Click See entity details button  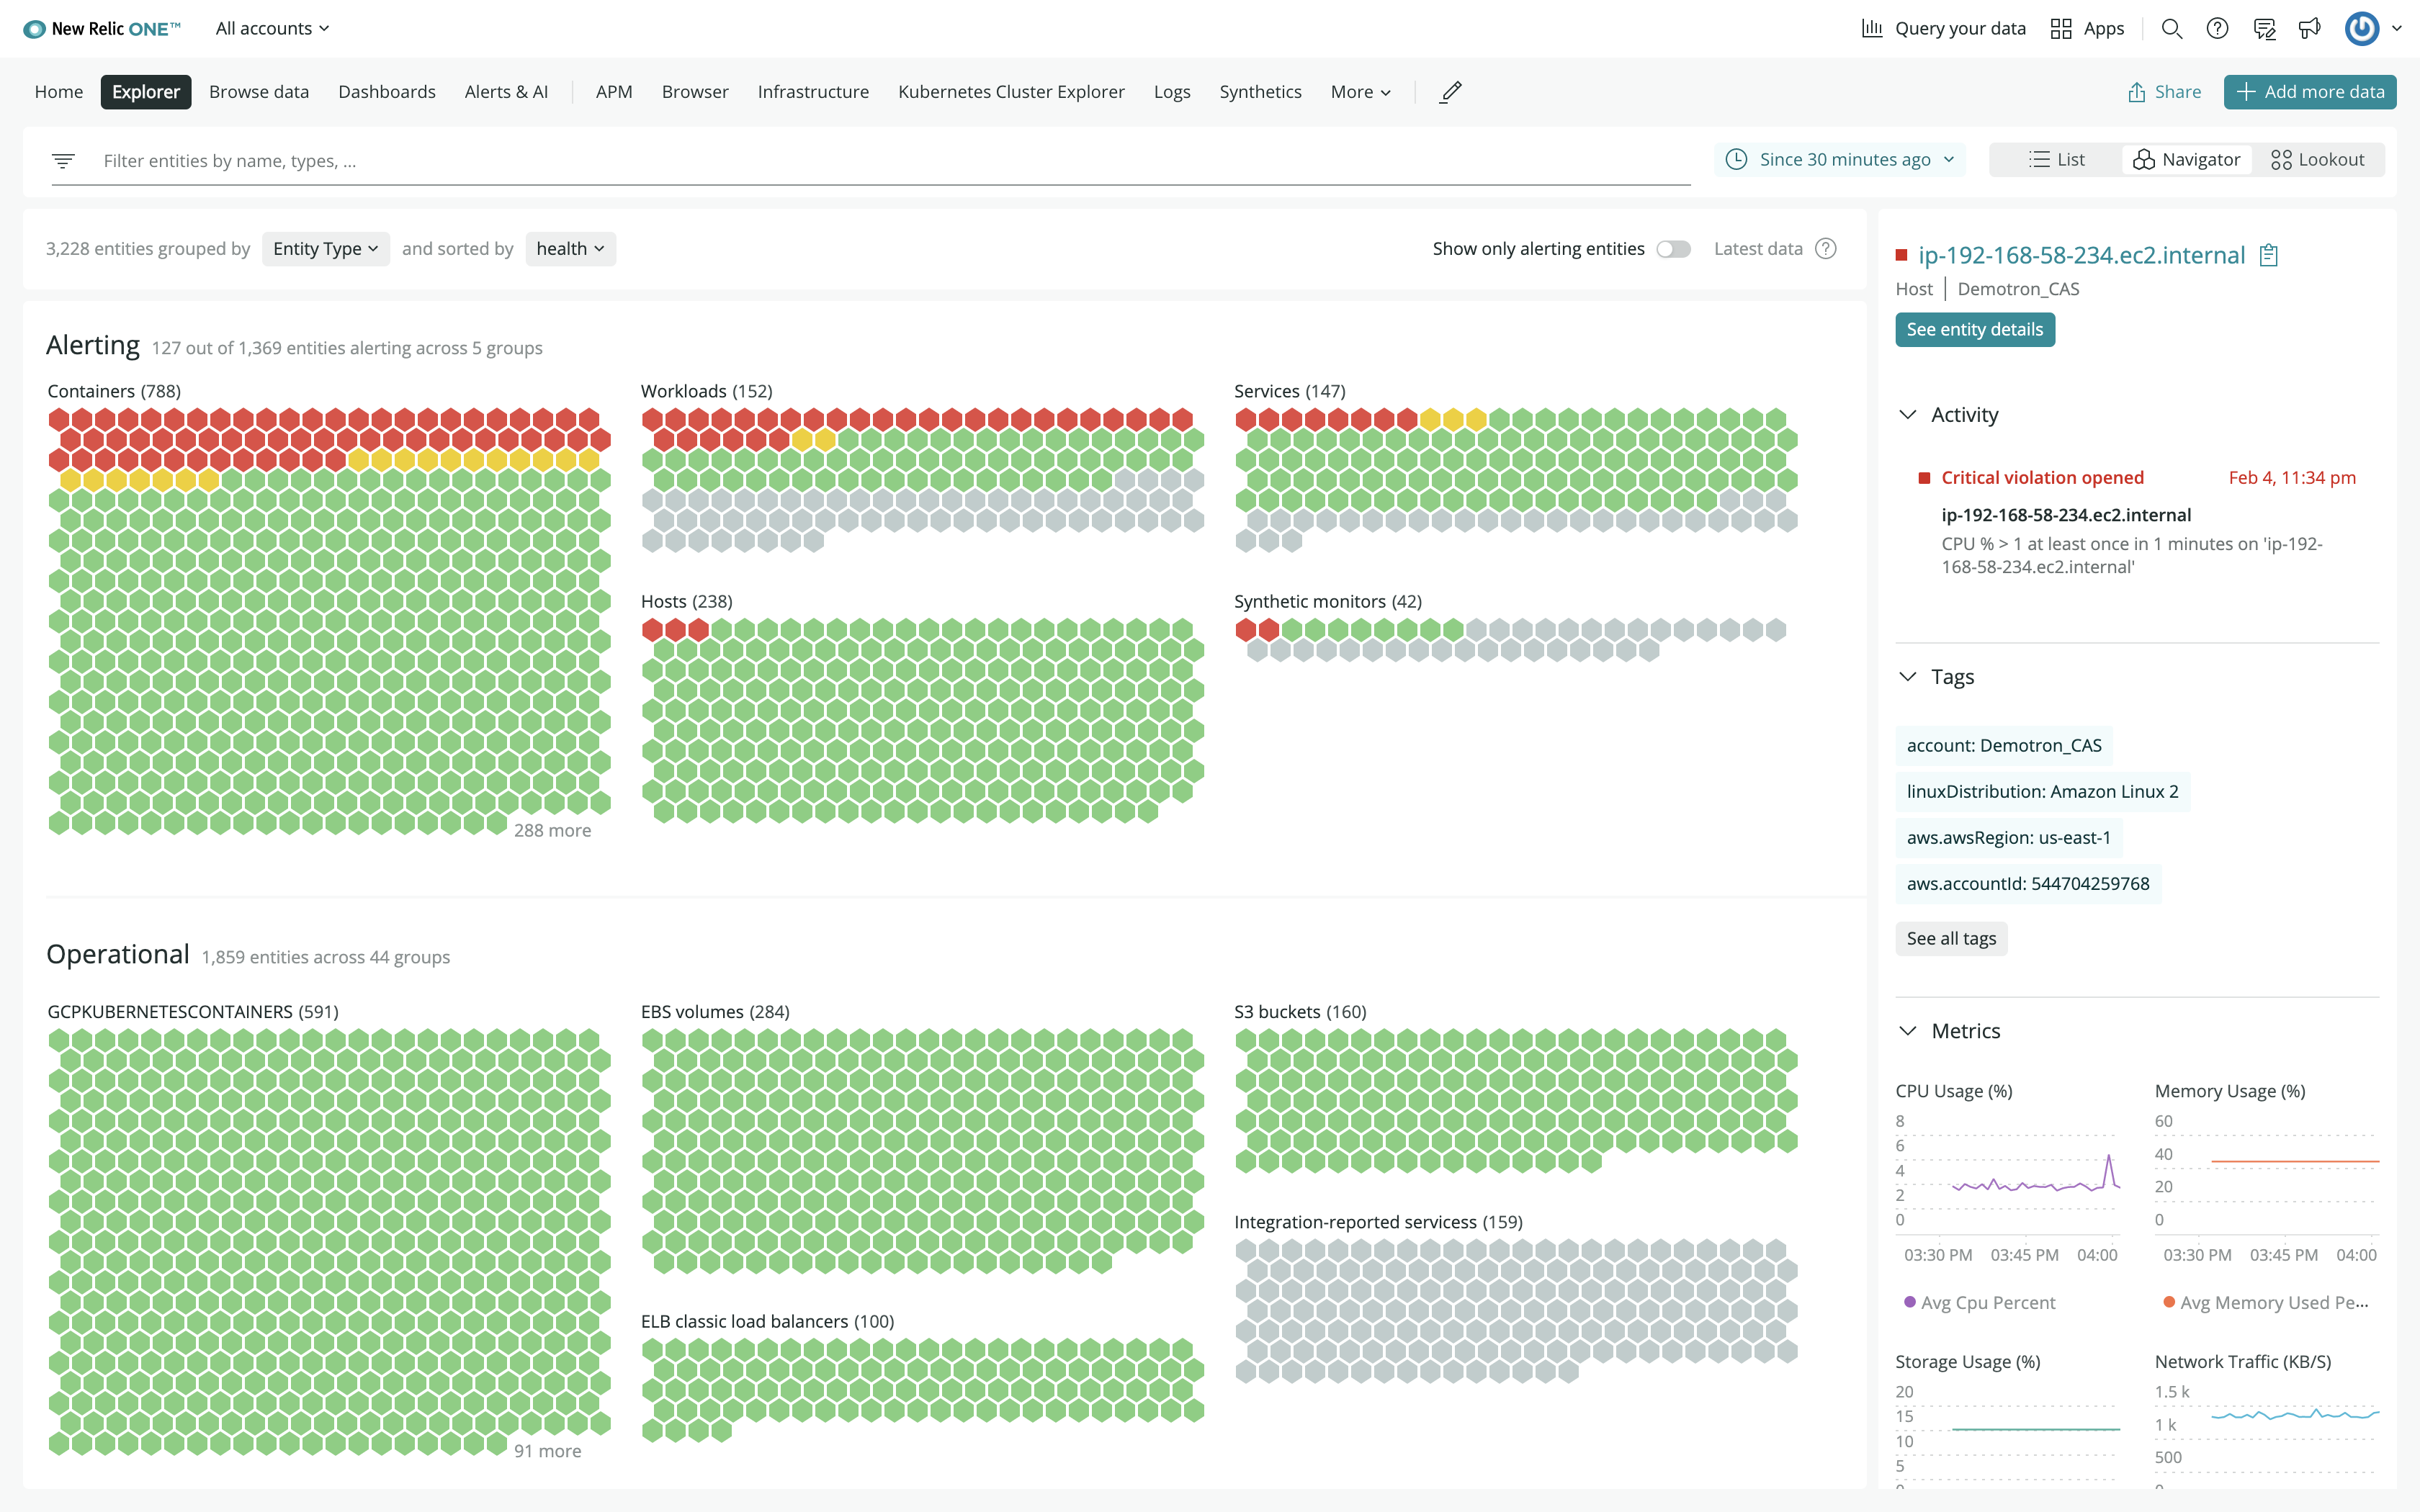pyautogui.click(x=1975, y=330)
